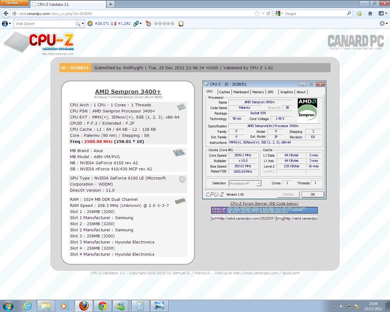
Task: Open the Calculator taskbar item
Action: 140,306
